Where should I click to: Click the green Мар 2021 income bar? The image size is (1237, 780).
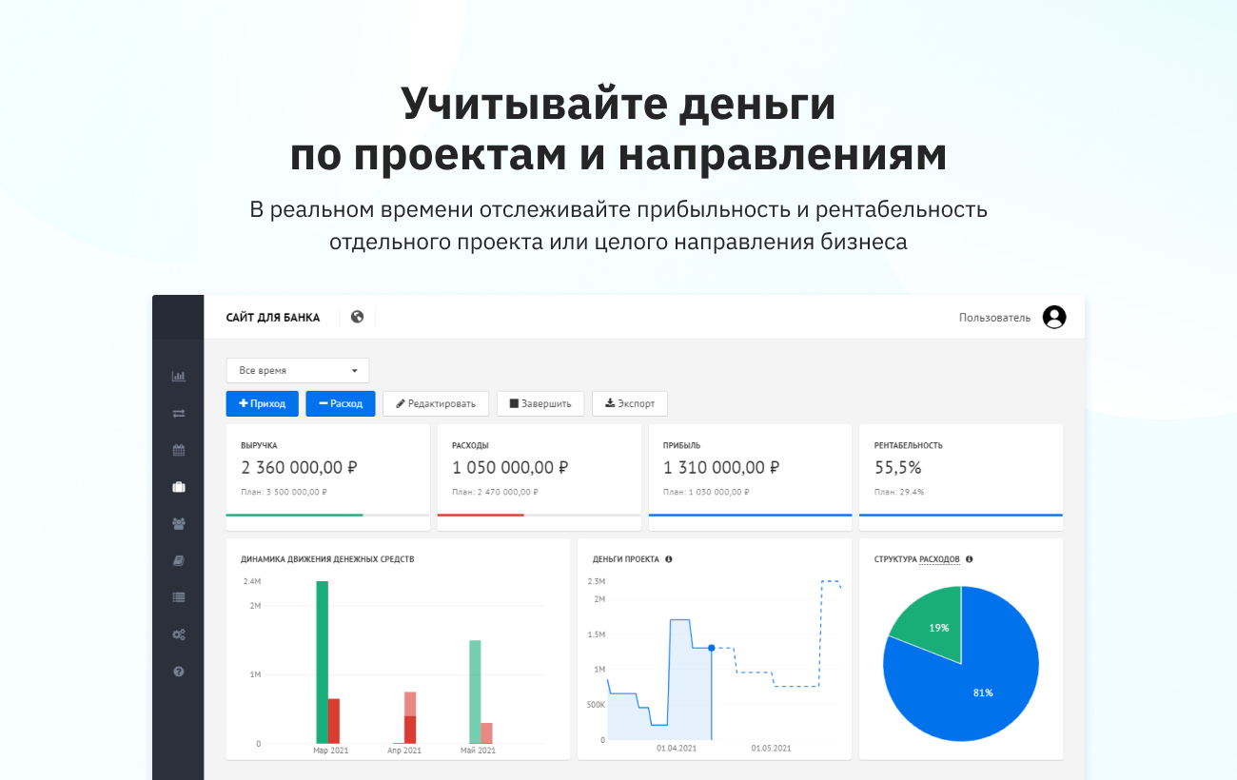tap(322, 662)
